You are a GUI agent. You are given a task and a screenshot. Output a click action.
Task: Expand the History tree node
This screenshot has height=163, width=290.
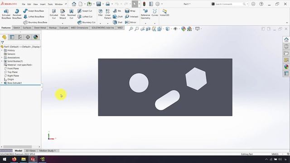[2, 50]
